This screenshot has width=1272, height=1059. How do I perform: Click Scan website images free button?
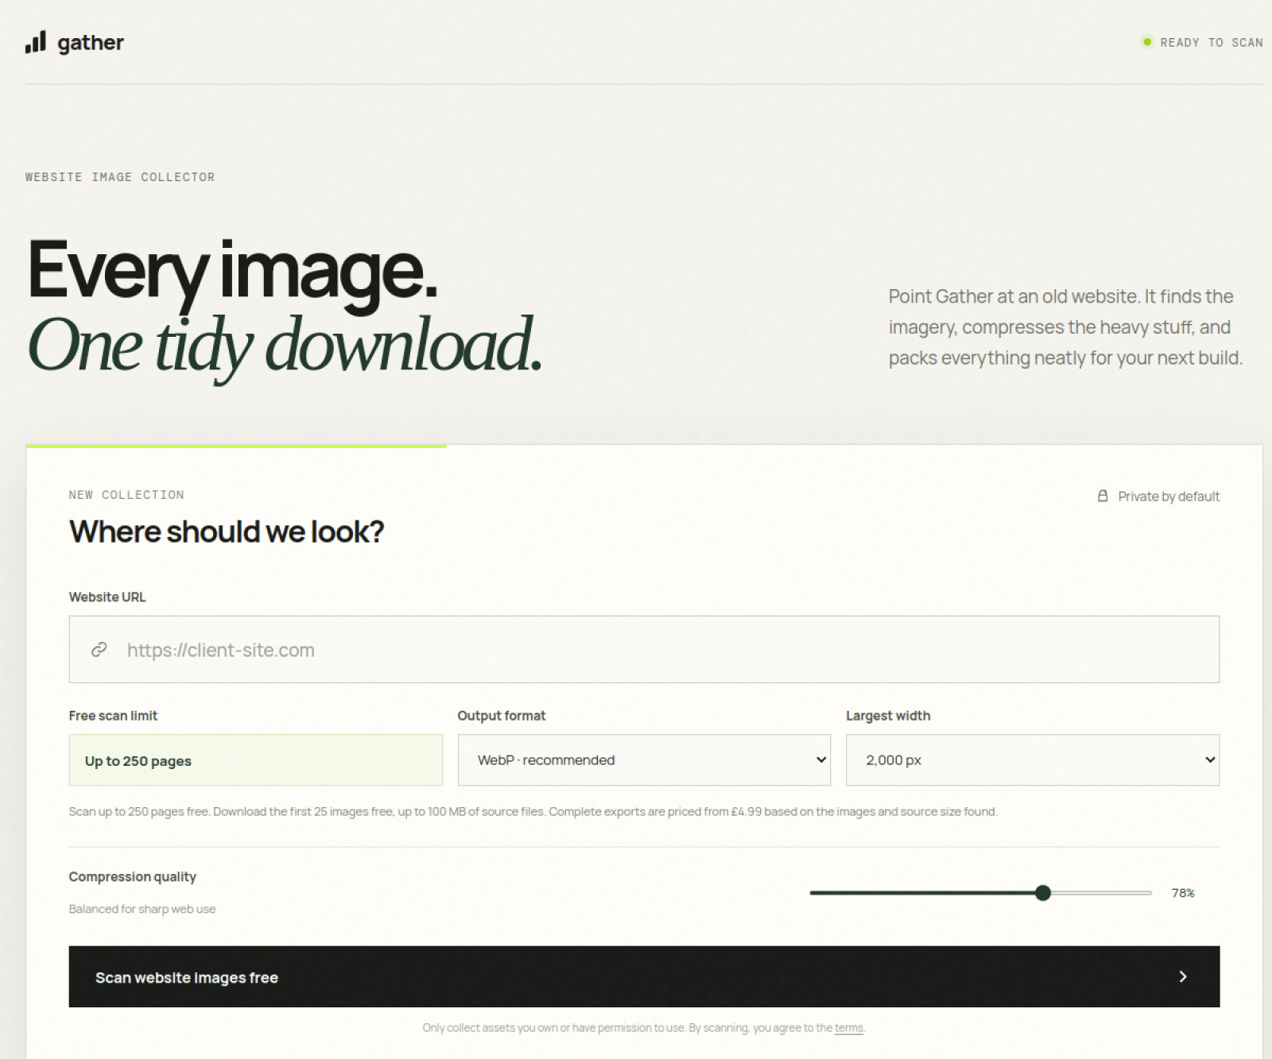[644, 976]
